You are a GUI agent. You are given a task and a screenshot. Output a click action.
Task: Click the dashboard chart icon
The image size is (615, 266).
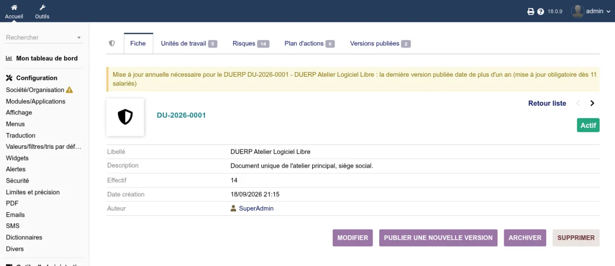(x=9, y=58)
